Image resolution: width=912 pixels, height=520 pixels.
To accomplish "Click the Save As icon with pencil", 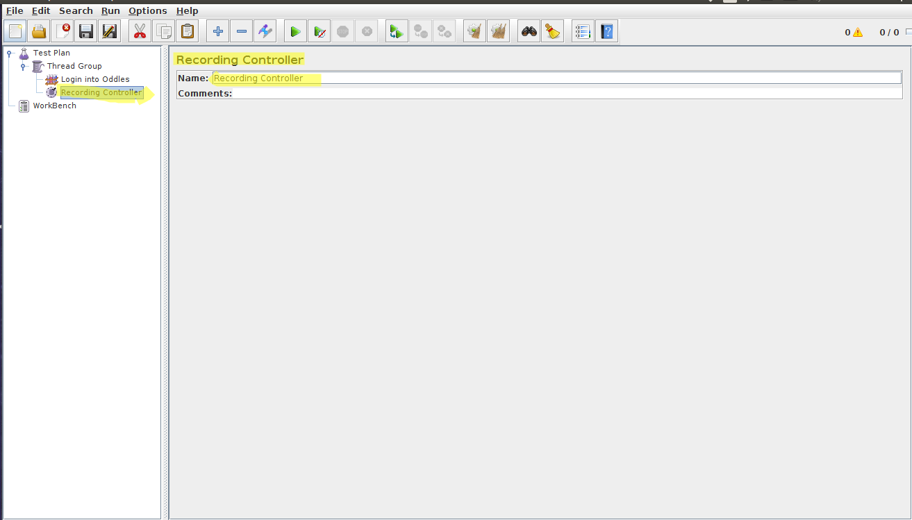I will [x=110, y=31].
